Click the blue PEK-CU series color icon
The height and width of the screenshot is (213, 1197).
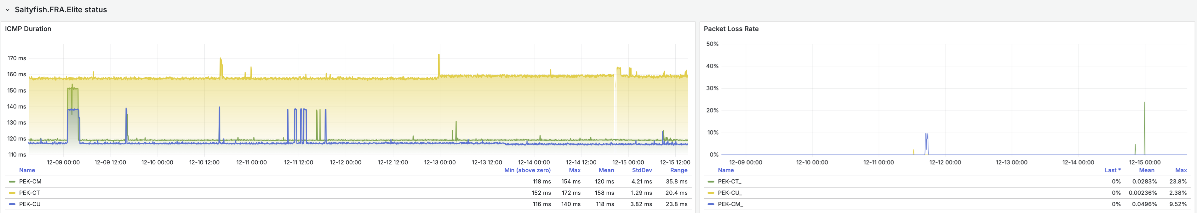tap(12, 204)
